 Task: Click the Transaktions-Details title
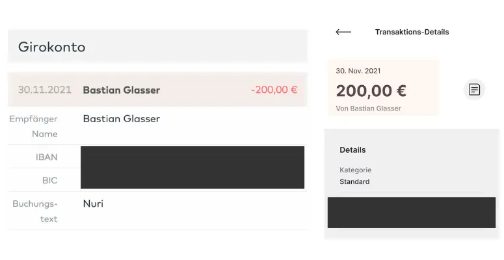point(412,32)
